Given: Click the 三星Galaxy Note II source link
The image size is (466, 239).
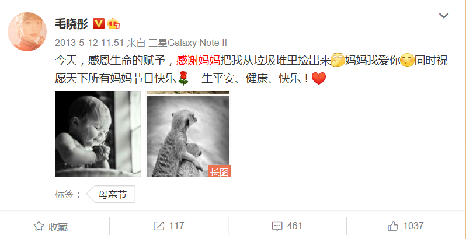Looking at the screenshot, I should [x=188, y=43].
